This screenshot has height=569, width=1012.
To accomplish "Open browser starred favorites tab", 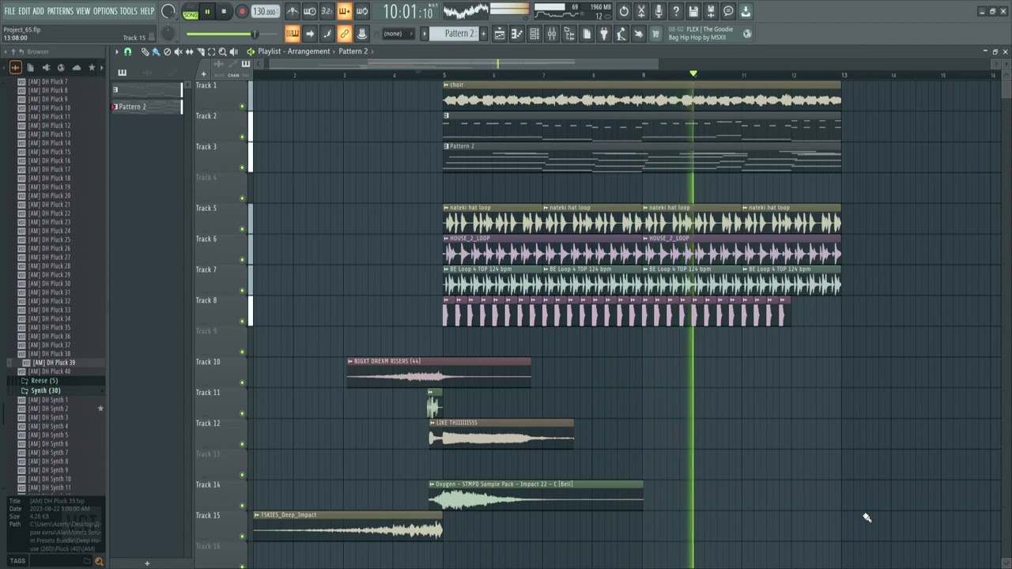I will [x=91, y=68].
